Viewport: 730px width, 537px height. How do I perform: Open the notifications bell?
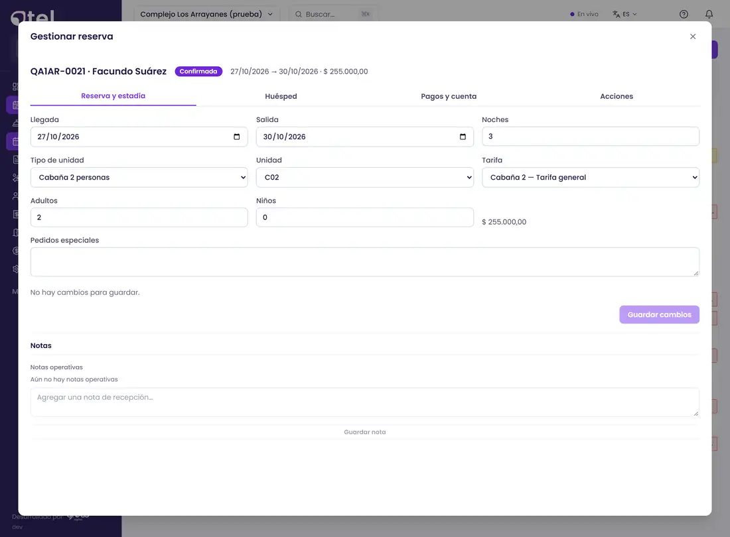tap(709, 14)
